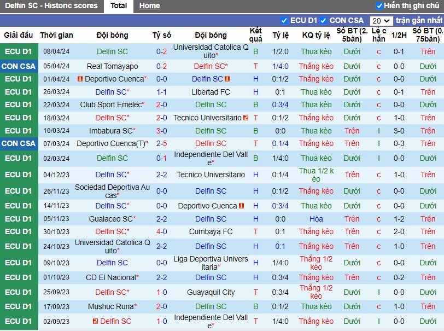Uncheck the ECU D1 league filter checkbox
444x331 pixels.
point(284,21)
